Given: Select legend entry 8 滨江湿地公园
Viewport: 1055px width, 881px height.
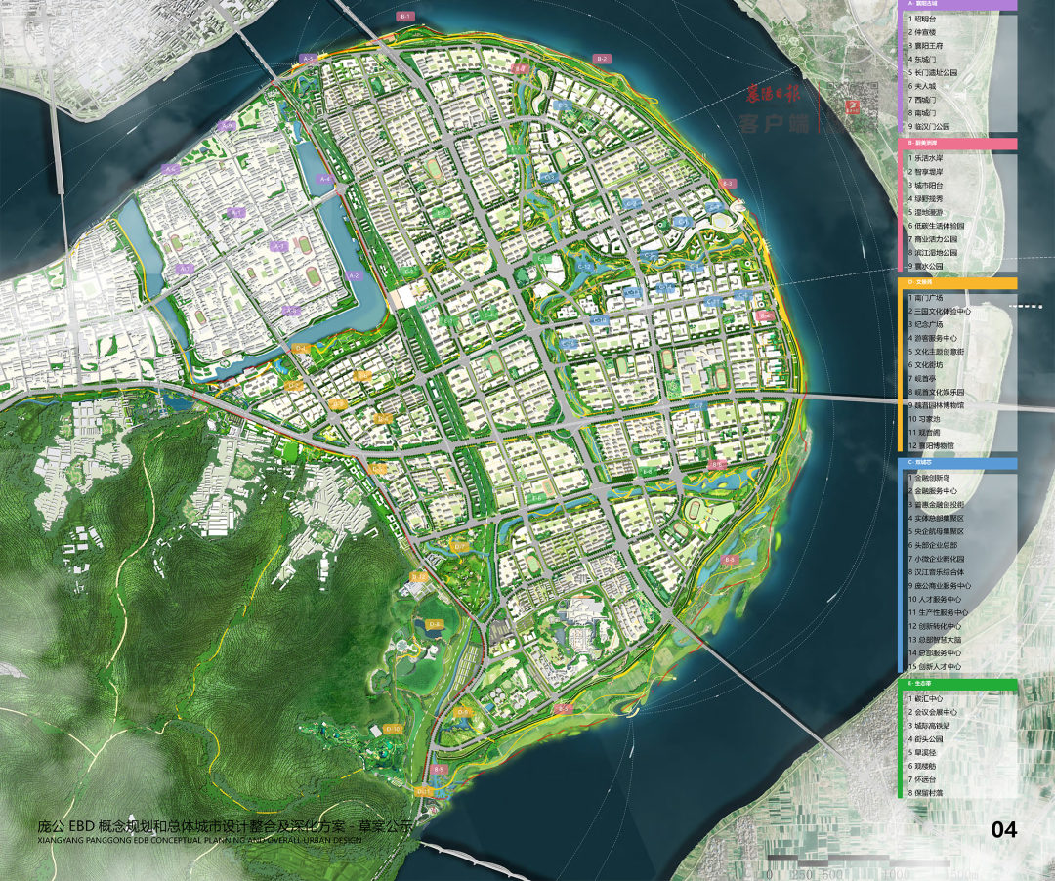Looking at the screenshot, I should coord(933,253).
